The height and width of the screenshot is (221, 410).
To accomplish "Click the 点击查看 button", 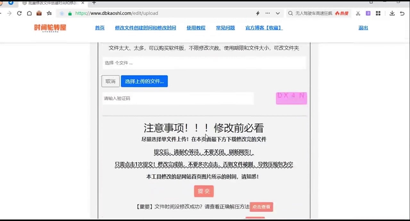I will coord(261,207).
